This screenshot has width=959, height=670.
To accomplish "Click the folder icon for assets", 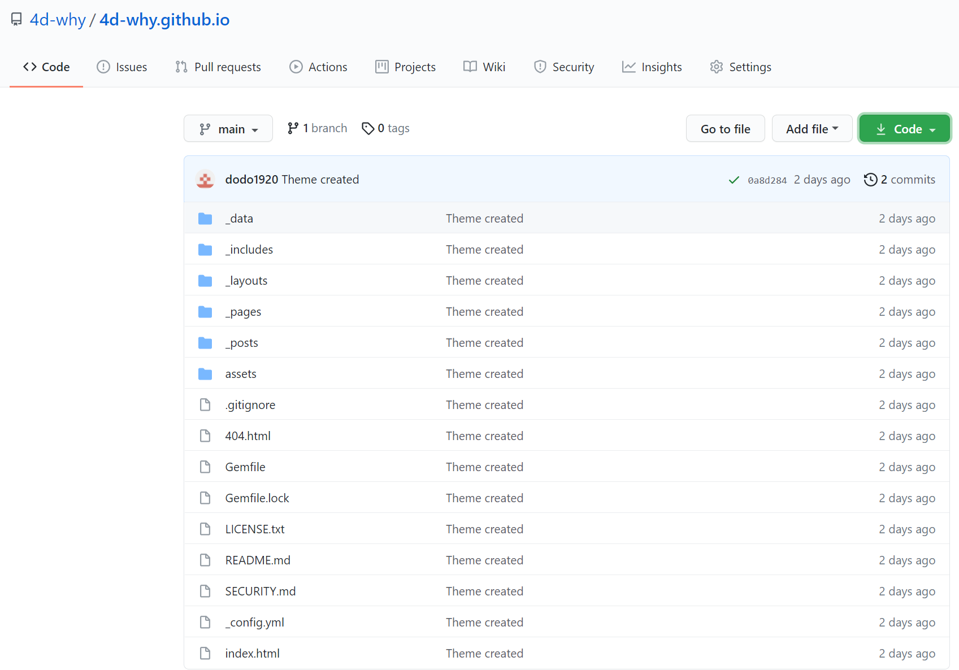I will coord(205,374).
